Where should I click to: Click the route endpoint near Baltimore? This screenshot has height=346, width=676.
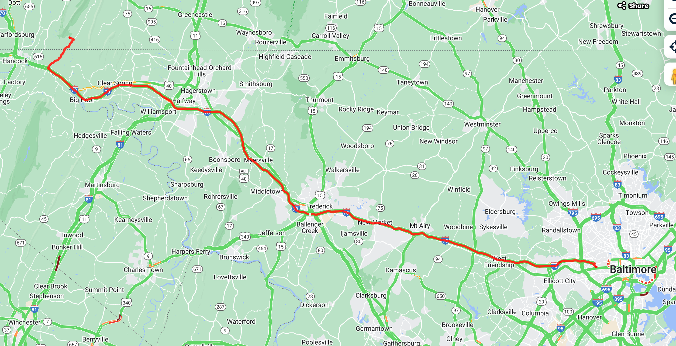tap(596, 266)
